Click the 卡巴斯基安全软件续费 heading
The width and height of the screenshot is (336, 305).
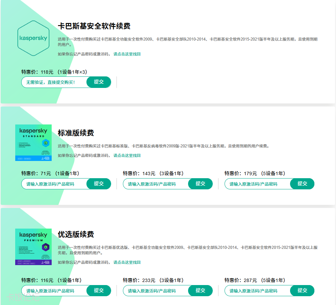click(x=94, y=26)
